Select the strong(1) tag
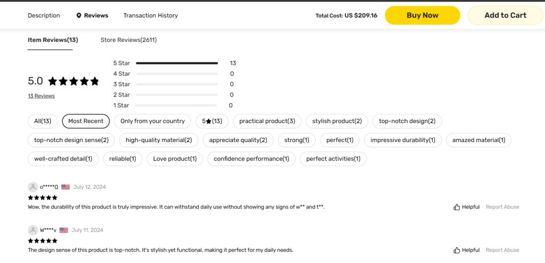Image resolution: width=545 pixels, height=263 pixels. (x=297, y=140)
